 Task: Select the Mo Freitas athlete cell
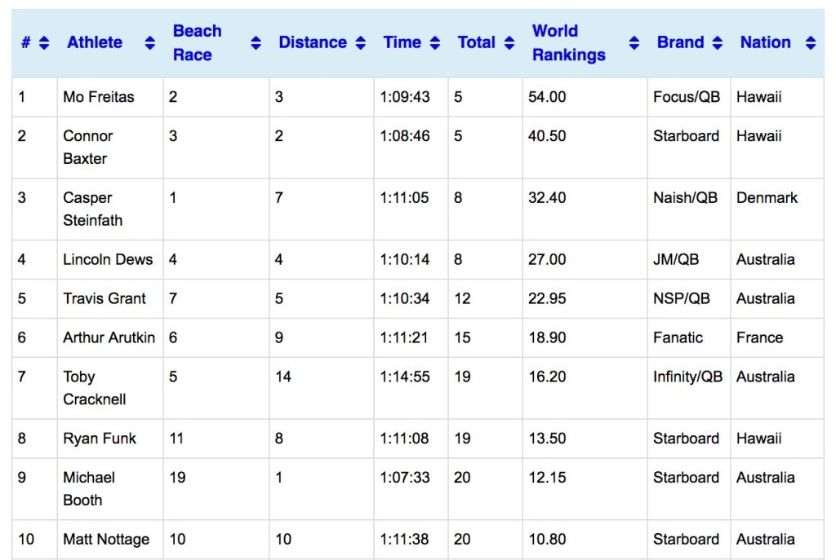click(99, 97)
